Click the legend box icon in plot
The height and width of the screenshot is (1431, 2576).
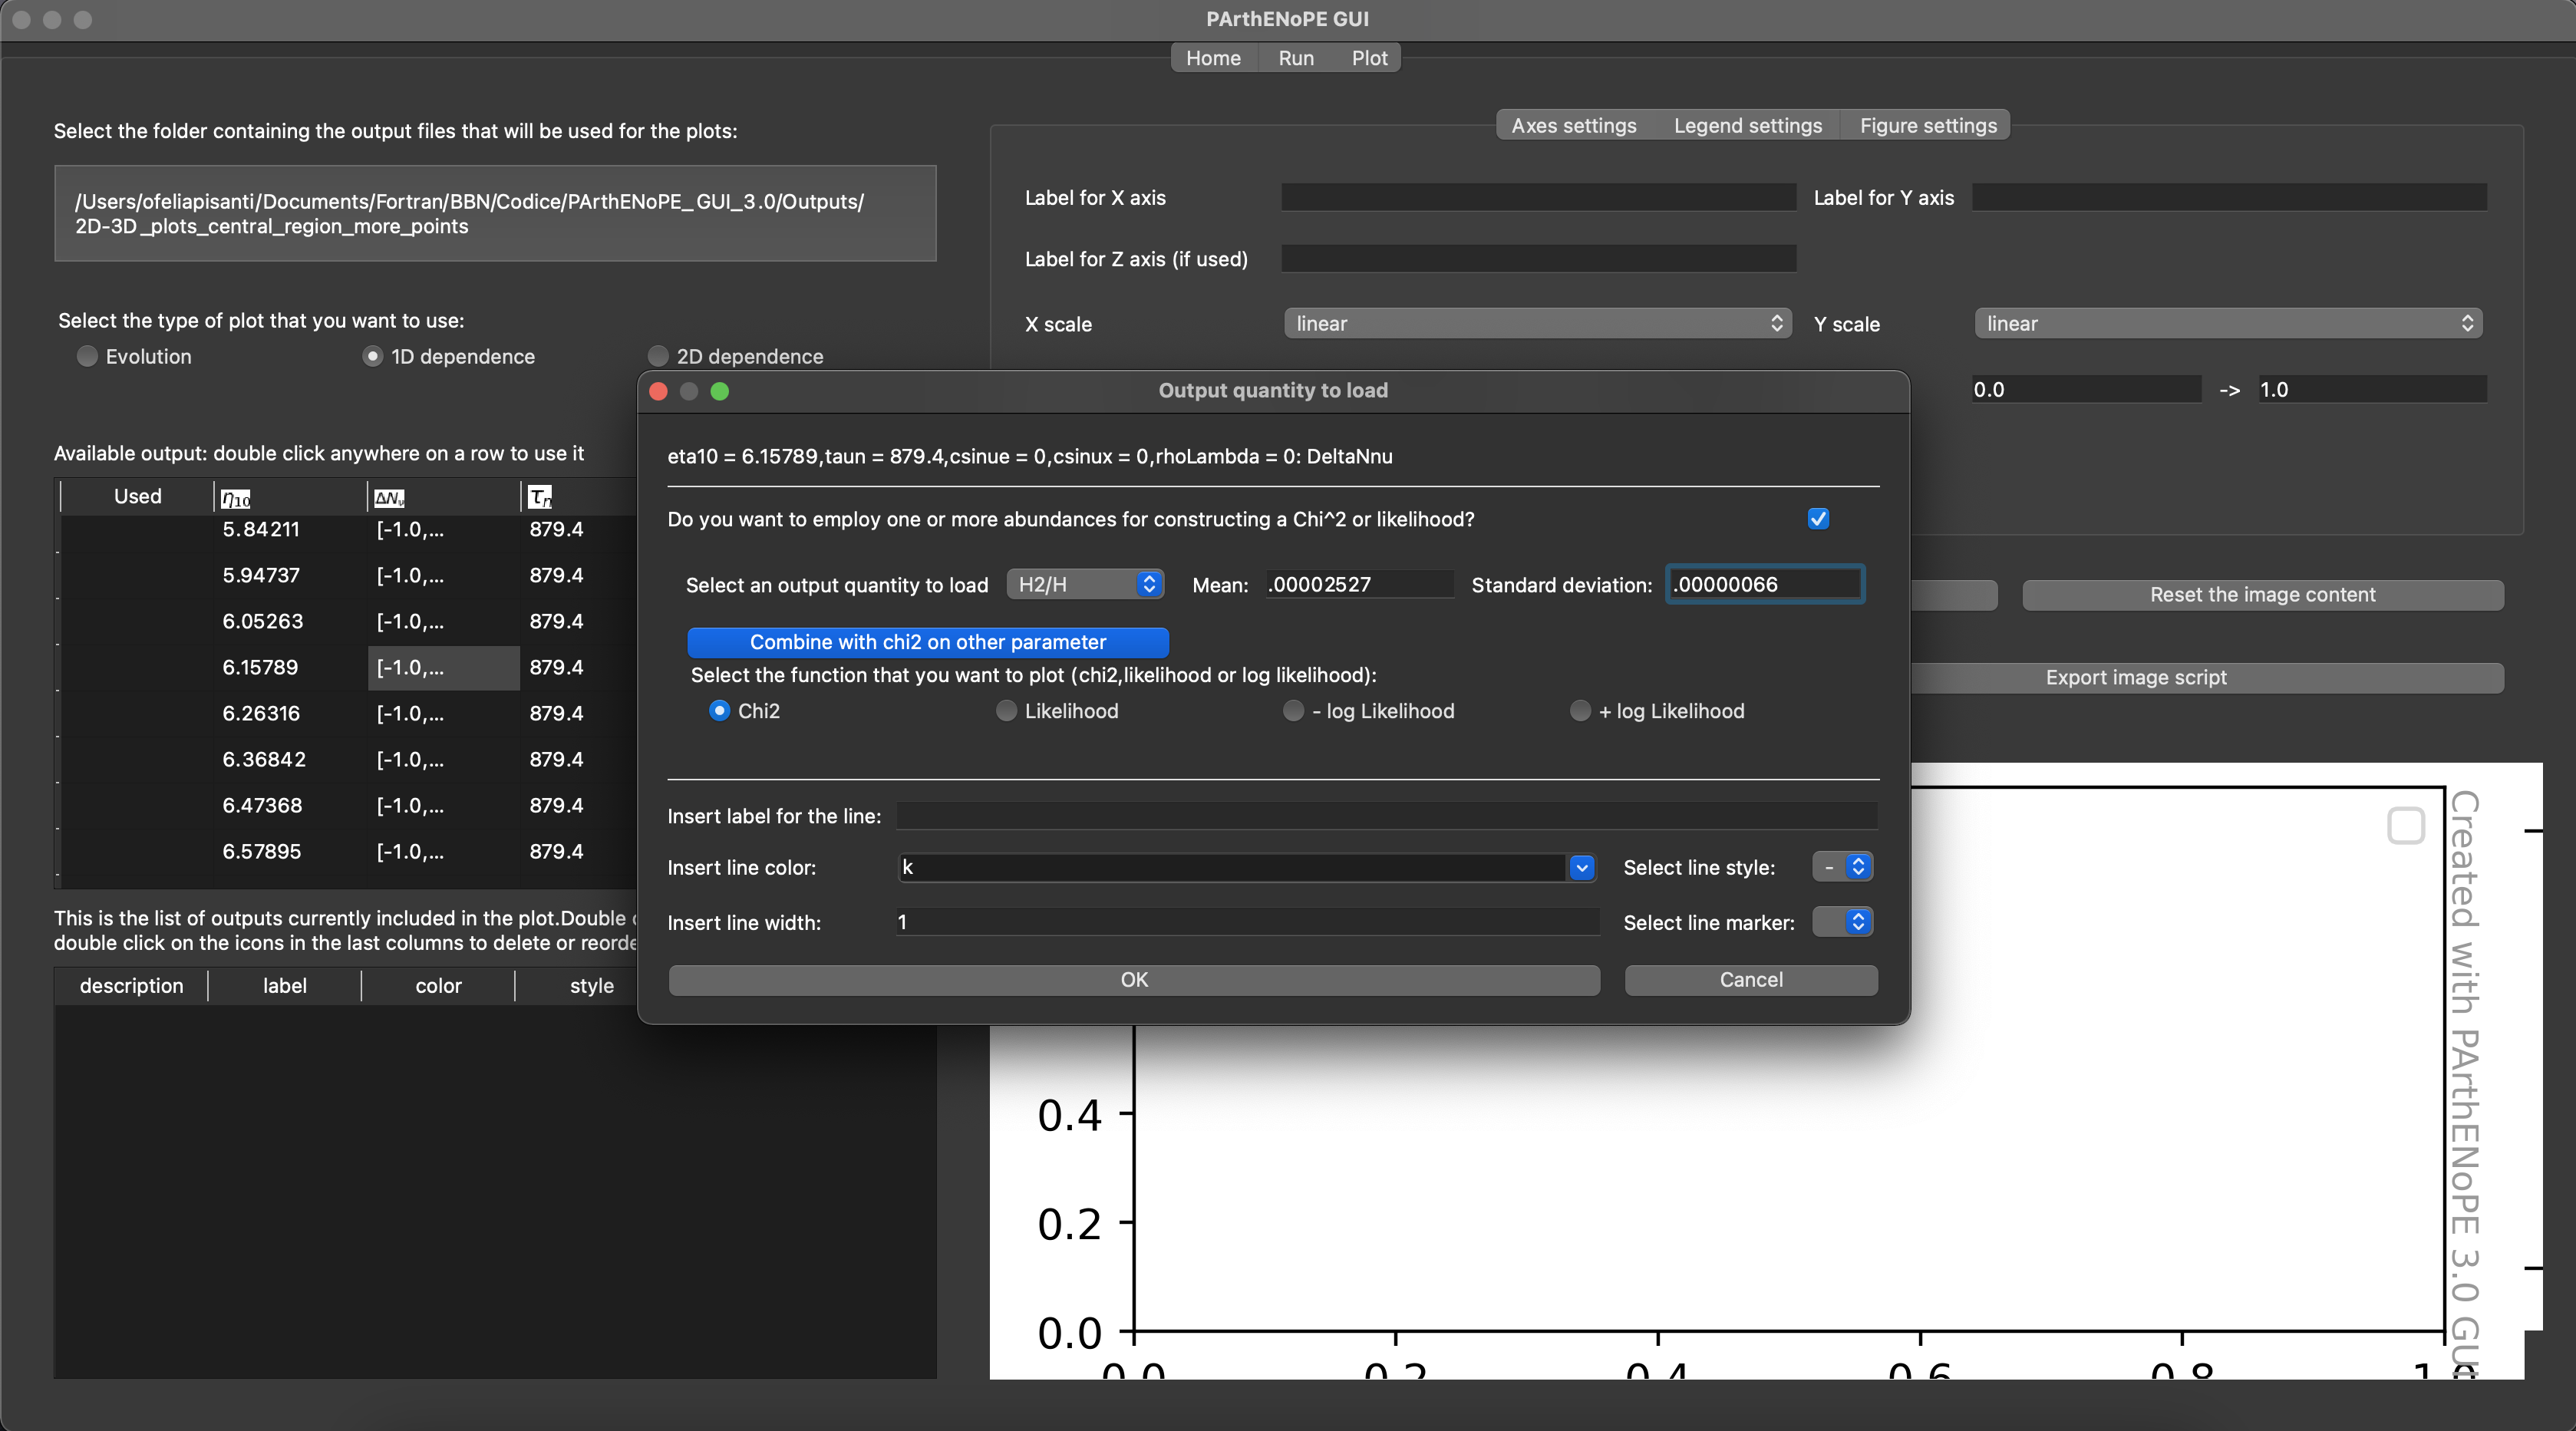point(2405,826)
